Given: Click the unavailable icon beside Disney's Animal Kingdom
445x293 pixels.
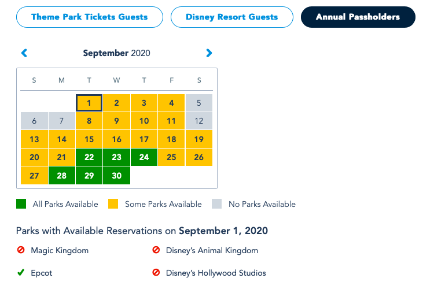Looking at the screenshot, I should pos(156,250).
